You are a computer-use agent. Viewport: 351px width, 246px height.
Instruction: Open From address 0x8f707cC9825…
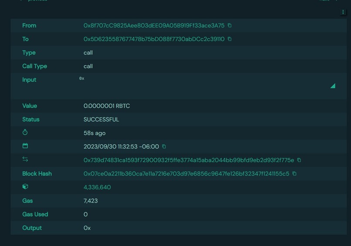pyautogui.click(x=154, y=26)
